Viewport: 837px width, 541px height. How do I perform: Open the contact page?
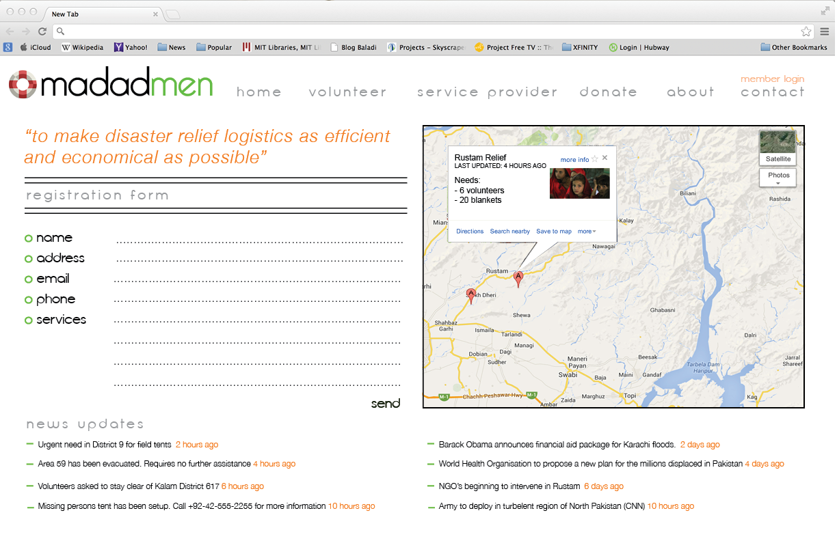tap(773, 92)
